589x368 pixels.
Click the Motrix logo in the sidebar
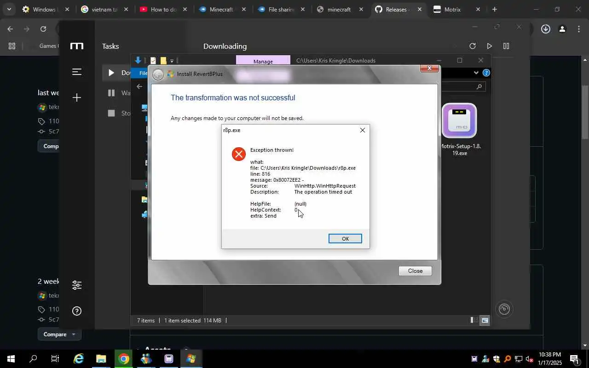coord(77,46)
